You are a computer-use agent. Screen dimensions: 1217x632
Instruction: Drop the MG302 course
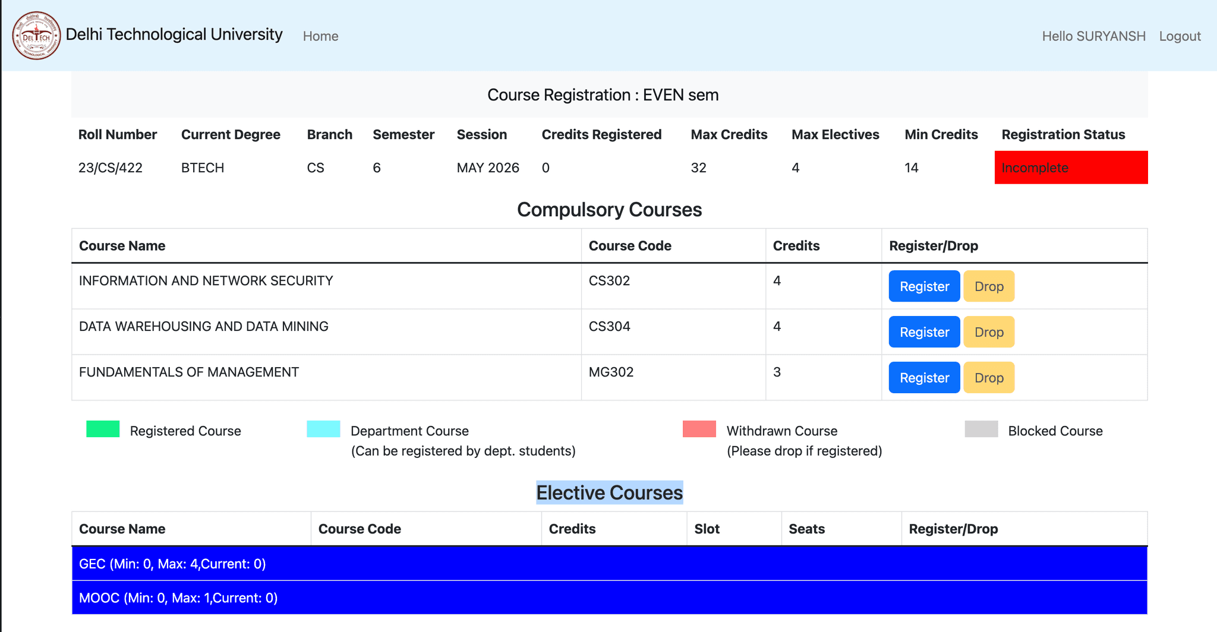pyautogui.click(x=988, y=378)
